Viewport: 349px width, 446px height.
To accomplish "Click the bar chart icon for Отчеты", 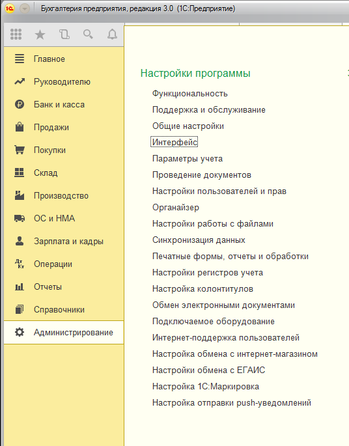I will [20, 286].
